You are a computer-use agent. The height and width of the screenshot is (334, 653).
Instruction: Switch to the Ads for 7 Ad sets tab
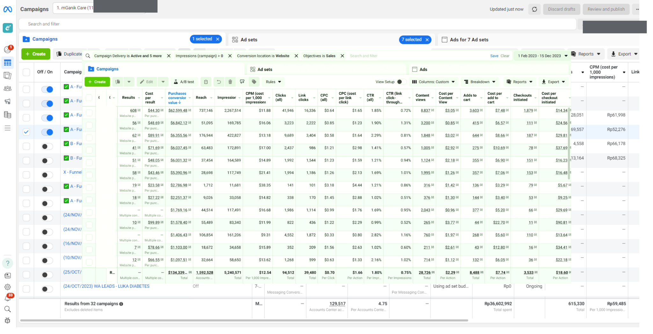point(469,40)
